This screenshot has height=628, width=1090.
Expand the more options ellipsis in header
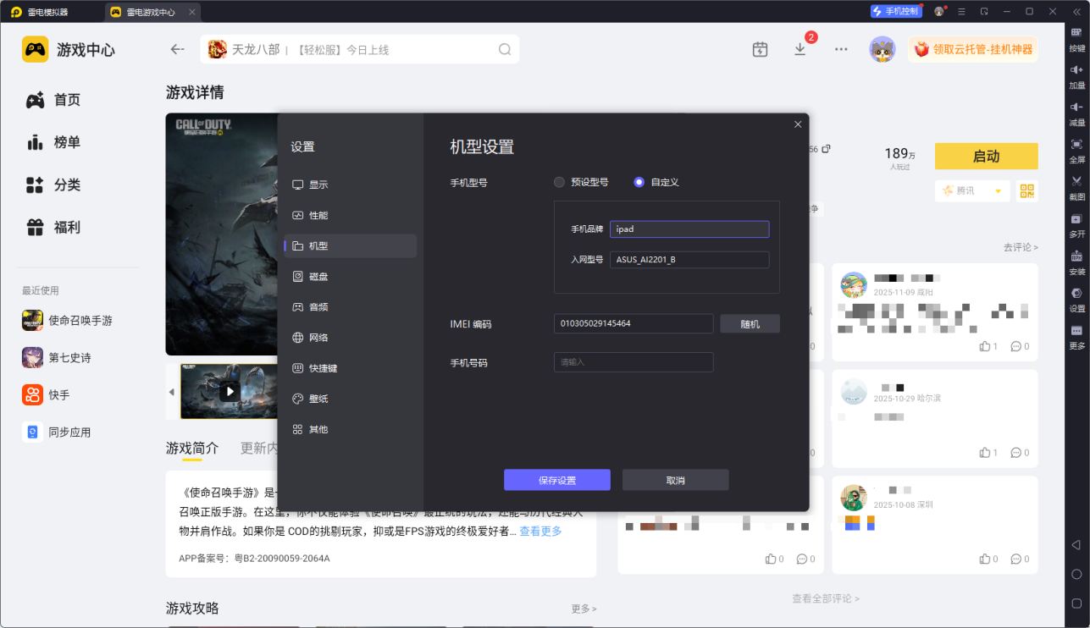[x=841, y=49]
